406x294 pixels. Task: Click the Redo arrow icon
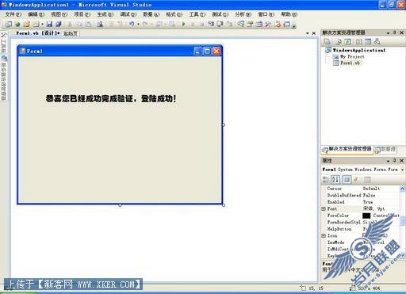[x=145, y=24]
